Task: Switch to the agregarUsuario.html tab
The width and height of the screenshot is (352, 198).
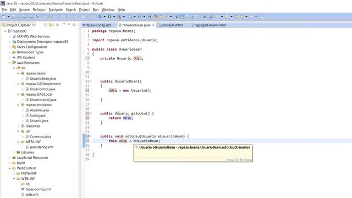Action: (x=208, y=25)
